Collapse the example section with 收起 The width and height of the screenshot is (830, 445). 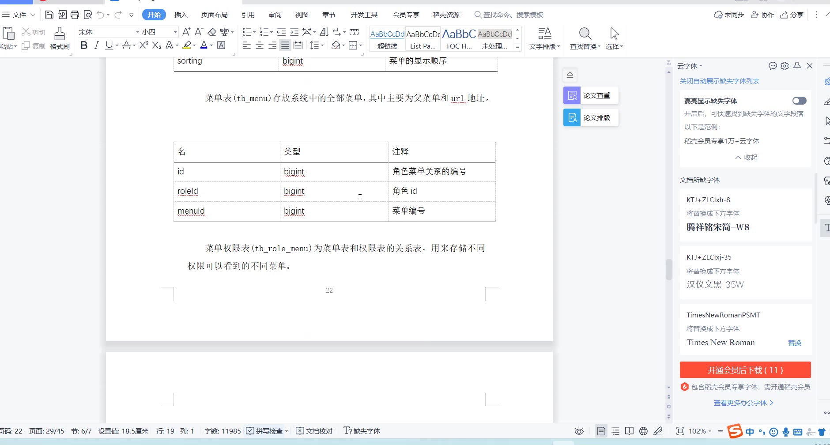click(x=746, y=158)
